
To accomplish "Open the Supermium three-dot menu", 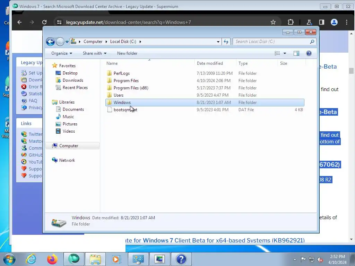I will pos(347,22).
